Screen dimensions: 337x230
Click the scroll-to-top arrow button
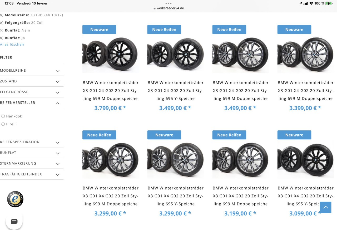point(326,207)
